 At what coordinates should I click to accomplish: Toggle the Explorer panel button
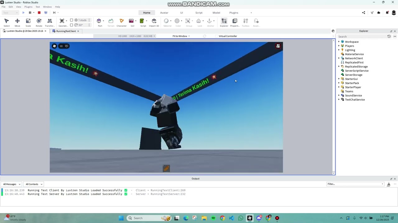(224, 22)
